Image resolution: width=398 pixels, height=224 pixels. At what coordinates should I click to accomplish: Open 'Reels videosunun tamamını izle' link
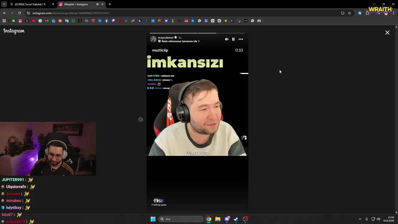(x=179, y=41)
